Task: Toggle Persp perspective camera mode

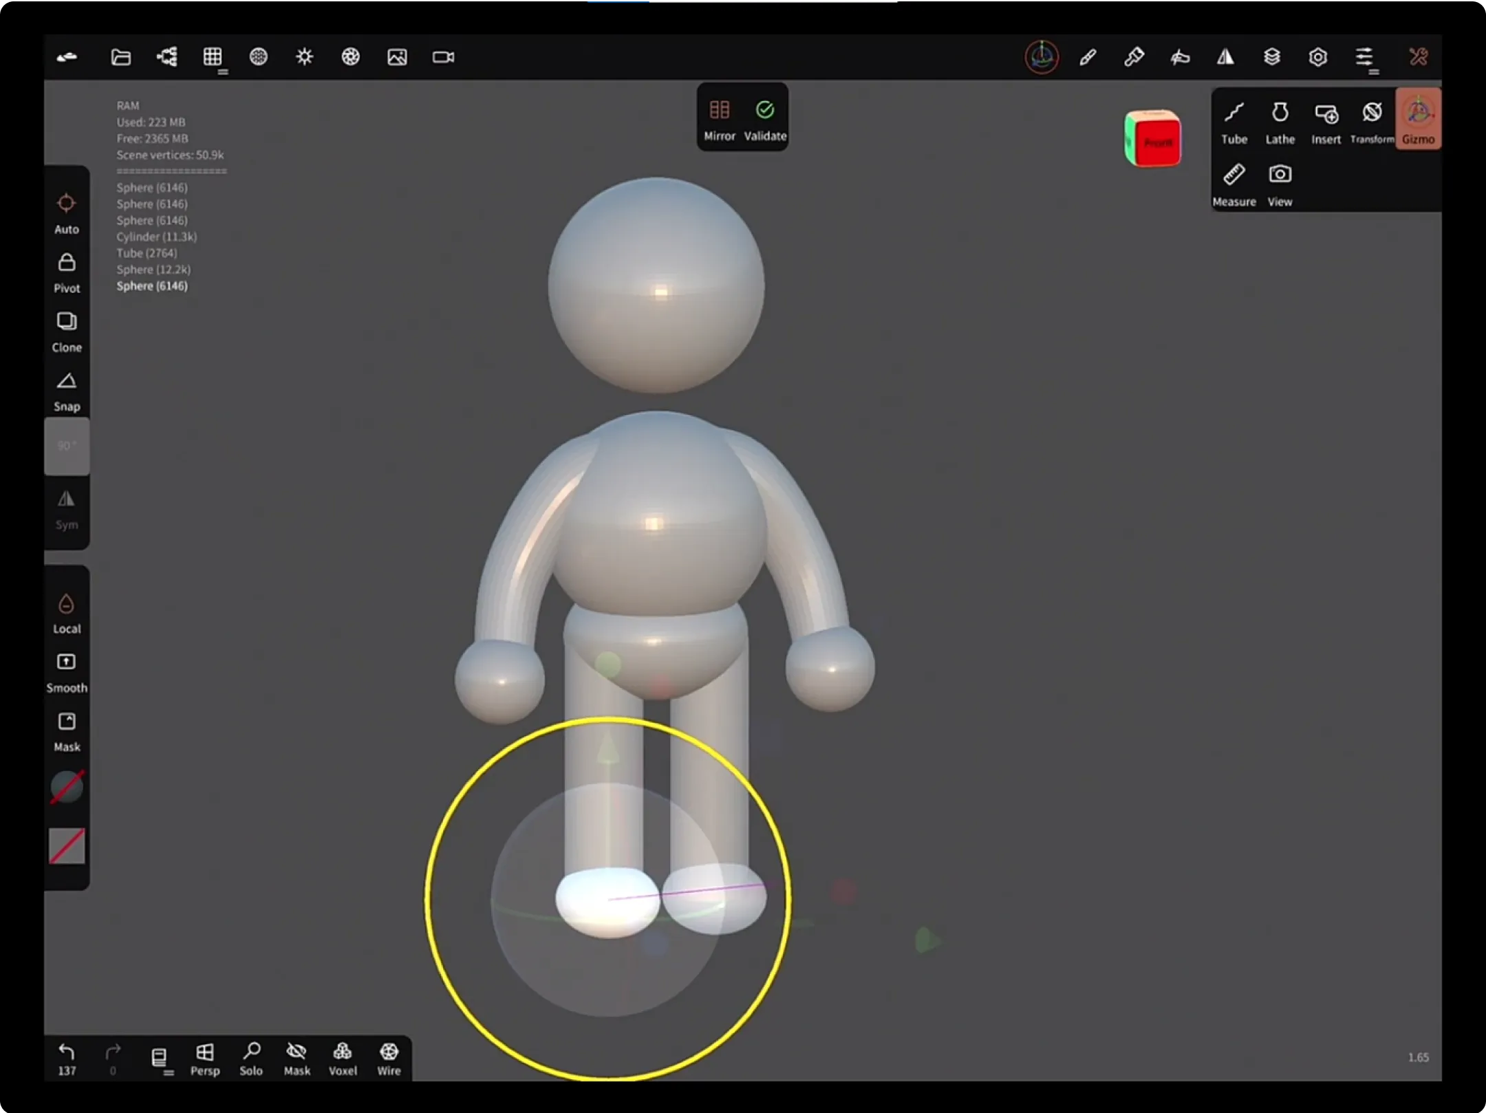Action: coord(205,1059)
